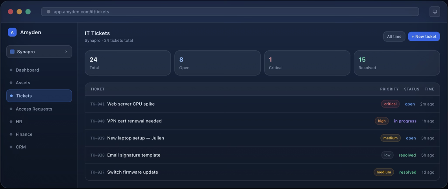Click the open status of TK-039
Viewport: 448px width, 189px height.
pos(411,138)
